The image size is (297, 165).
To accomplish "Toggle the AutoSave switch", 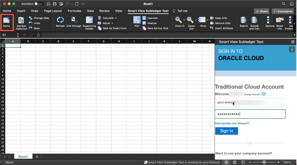I will (x=38, y=4).
